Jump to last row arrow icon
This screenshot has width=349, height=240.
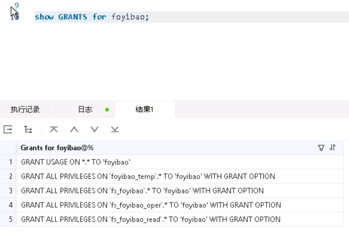click(x=115, y=129)
